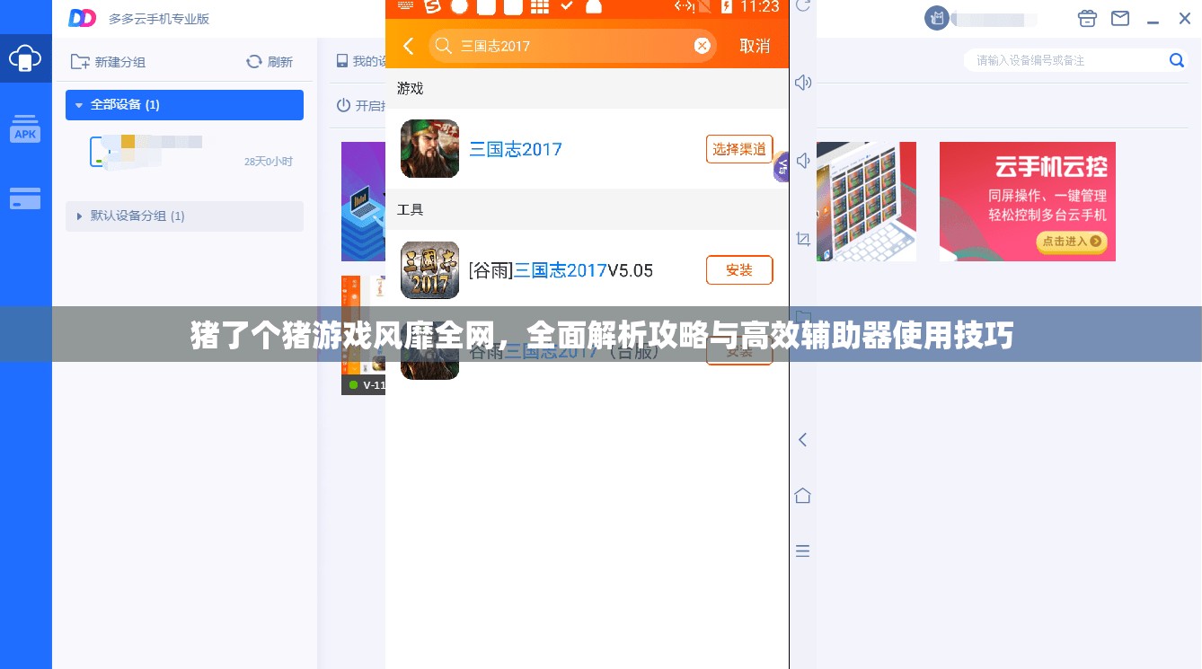Screen dimensions: 1202x669
Task: Click the card/billing icon in left sidebar
Action: [x=25, y=198]
